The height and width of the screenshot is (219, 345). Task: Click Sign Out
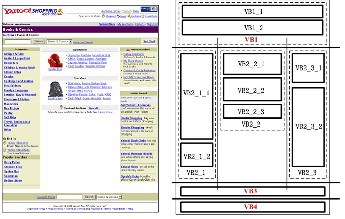[x=152, y=24]
